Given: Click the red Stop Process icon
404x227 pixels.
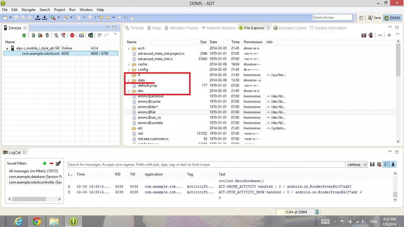Looking at the screenshot, I should [72, 35].
